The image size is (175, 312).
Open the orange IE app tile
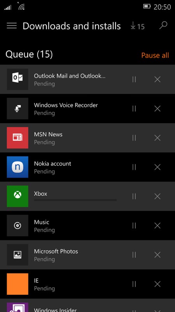(x=17, y=284)
